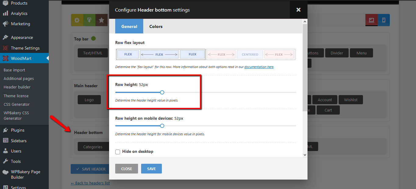Click the Analytics menu label
Screen dimensions: 416x189
pos(19,13)
